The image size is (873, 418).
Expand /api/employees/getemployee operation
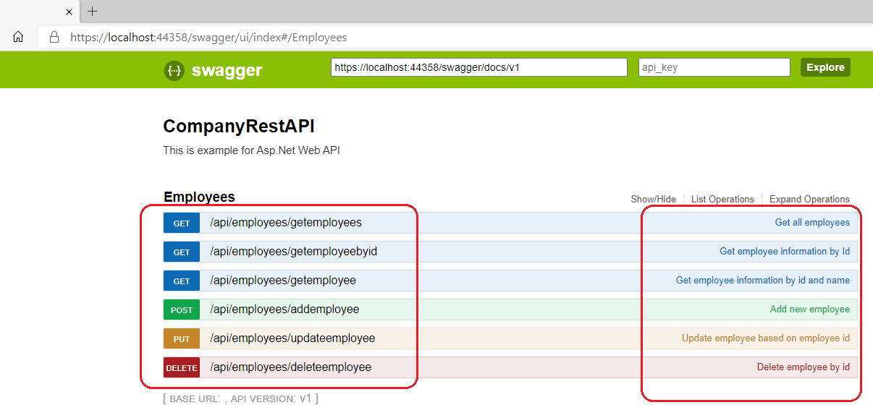(283, 281)
